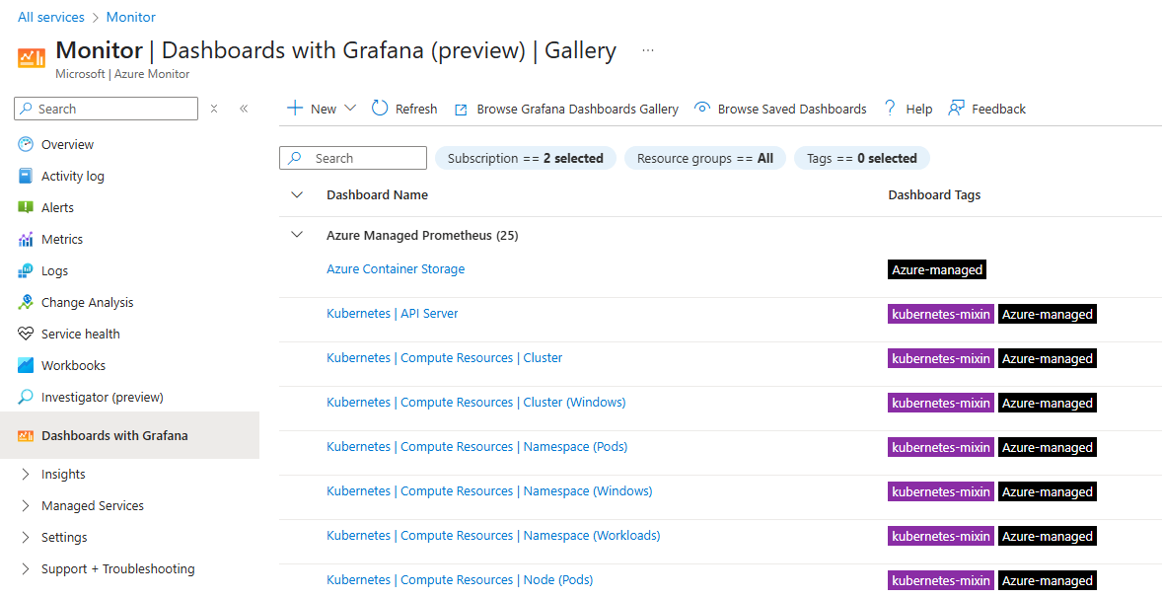Click the Refresh icon on the toolbar
The height and width of the screenshot is (598, 1162).
(x=403, y=109)
